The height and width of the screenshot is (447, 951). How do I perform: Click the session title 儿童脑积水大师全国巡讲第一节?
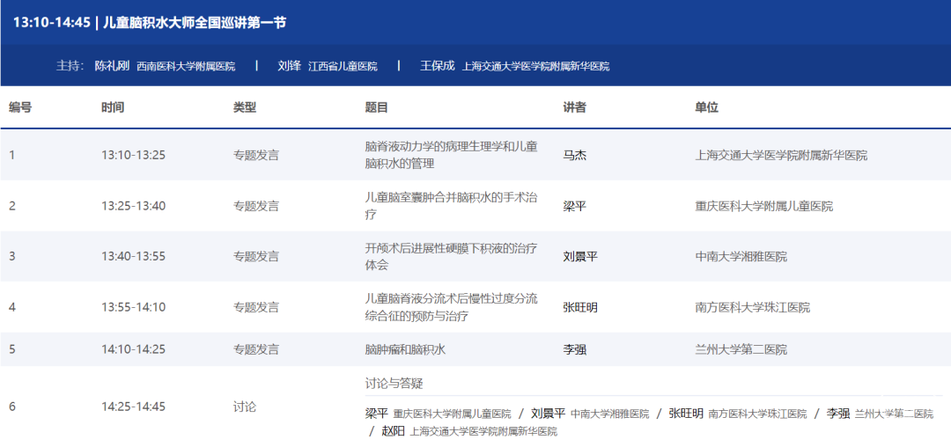(194, 22)
